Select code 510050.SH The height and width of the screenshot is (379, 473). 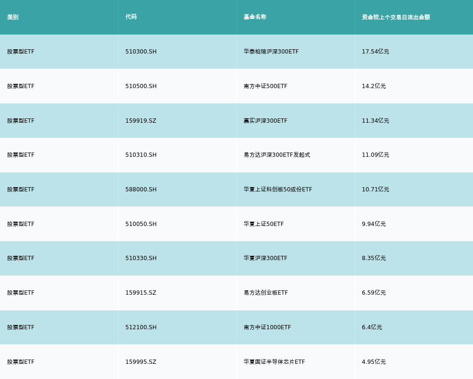pos(141,224)
